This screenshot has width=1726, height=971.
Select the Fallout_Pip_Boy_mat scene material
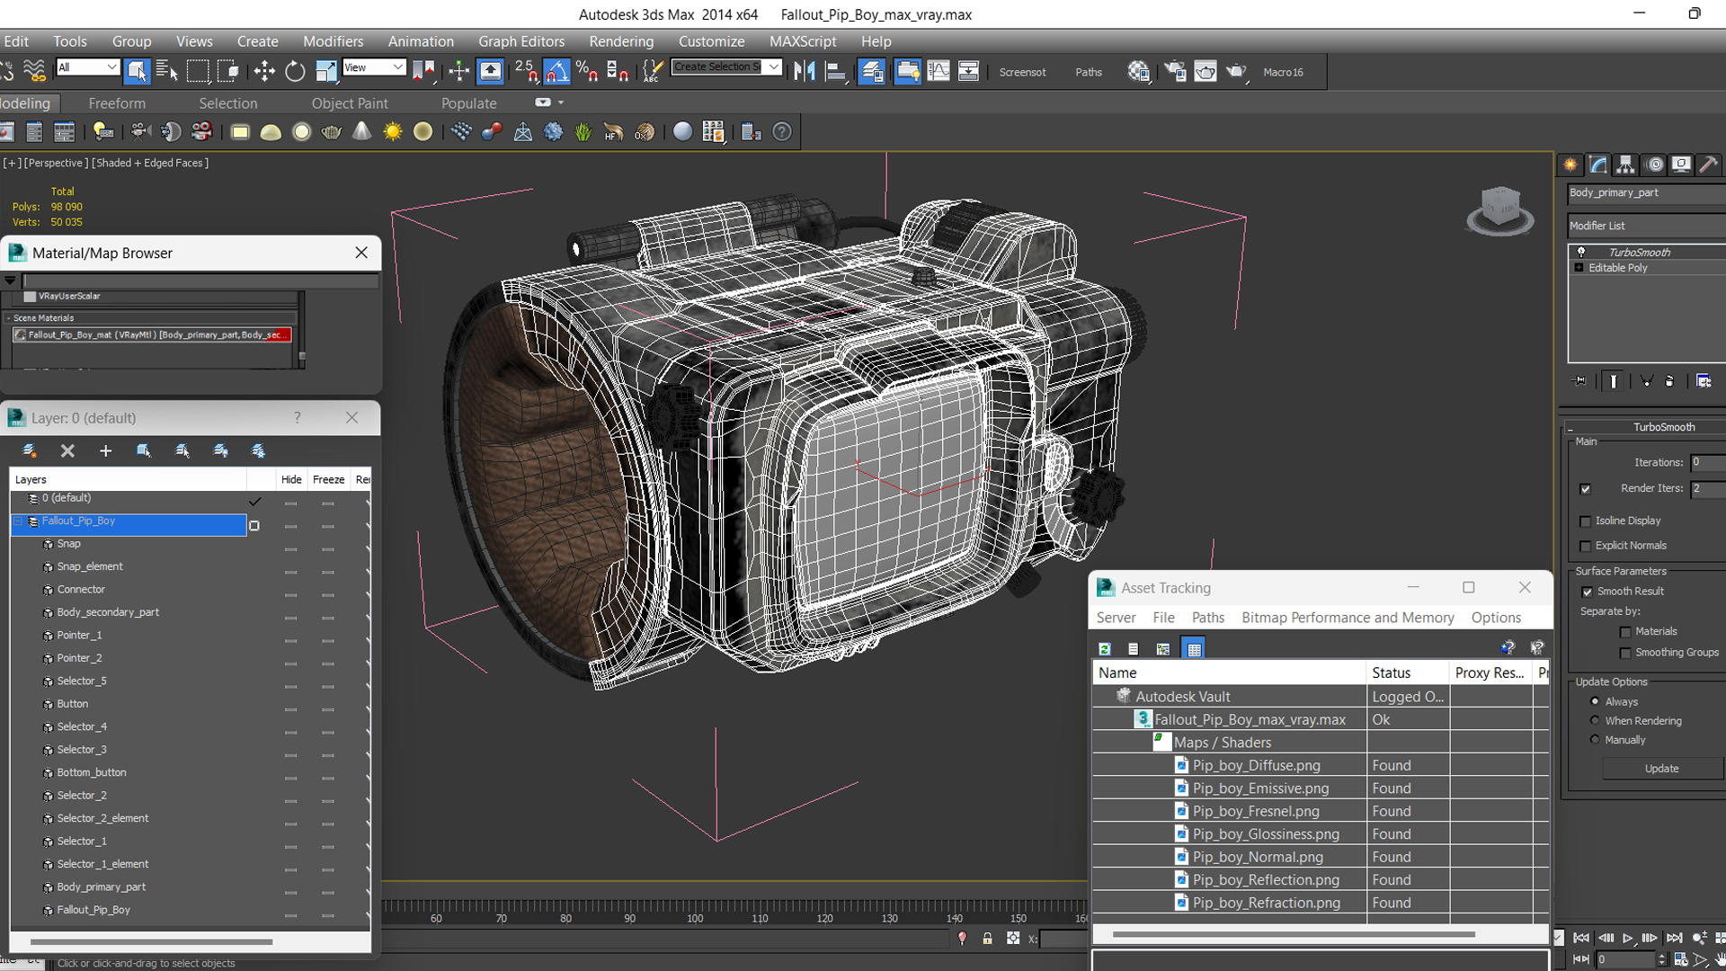click(x=152, y=334)
